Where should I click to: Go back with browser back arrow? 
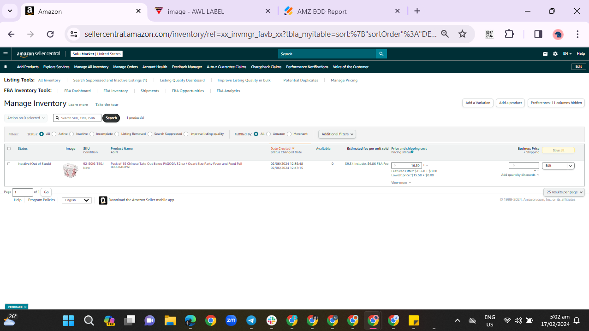(12, 34)
